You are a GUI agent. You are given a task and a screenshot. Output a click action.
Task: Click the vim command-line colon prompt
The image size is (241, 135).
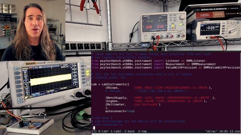click(92, 128)
